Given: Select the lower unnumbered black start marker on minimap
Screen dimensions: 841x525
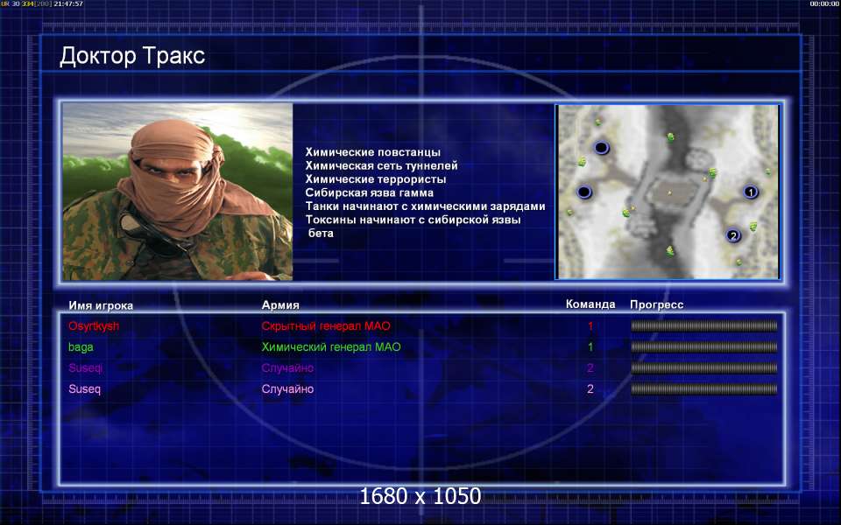Looking at the screenshot, I should (x=584, y=192).
